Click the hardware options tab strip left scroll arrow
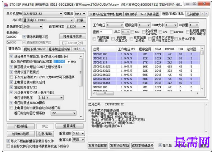Screen dimensions: 217x154 [80, 49]
